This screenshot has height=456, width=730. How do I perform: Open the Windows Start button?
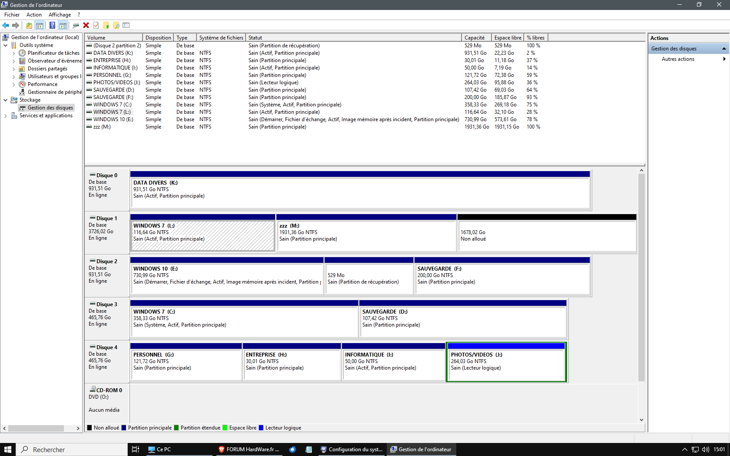pos(8,449)
